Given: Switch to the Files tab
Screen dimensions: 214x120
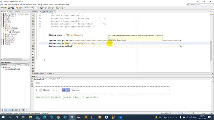Looking at the screenshot, I should (10, 12).
